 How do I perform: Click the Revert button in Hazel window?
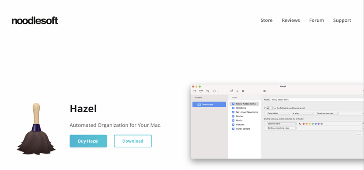358,135
